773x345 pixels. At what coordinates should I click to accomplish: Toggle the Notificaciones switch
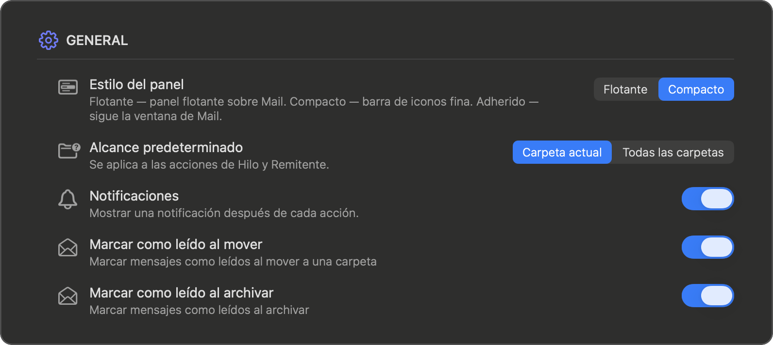click(707, 199)
